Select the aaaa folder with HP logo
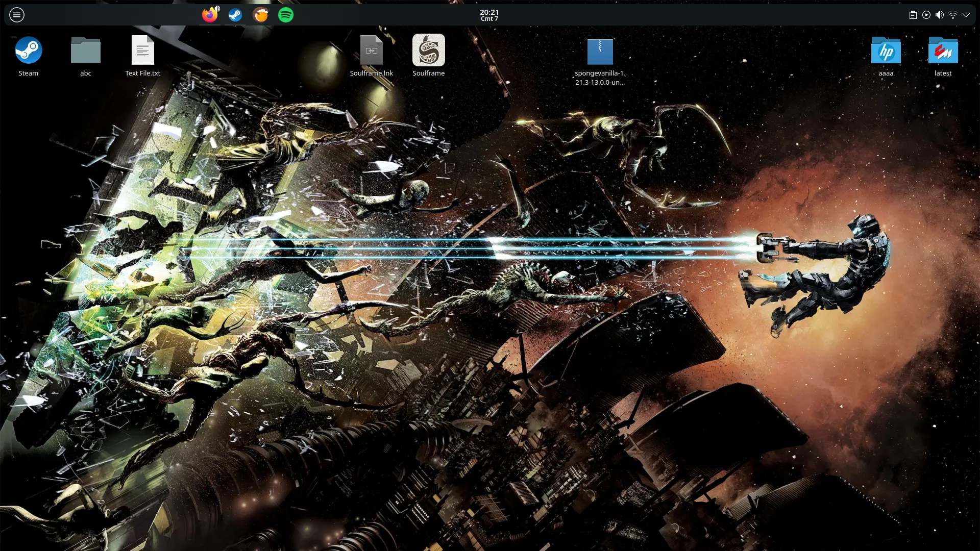 tap(886, 50)
